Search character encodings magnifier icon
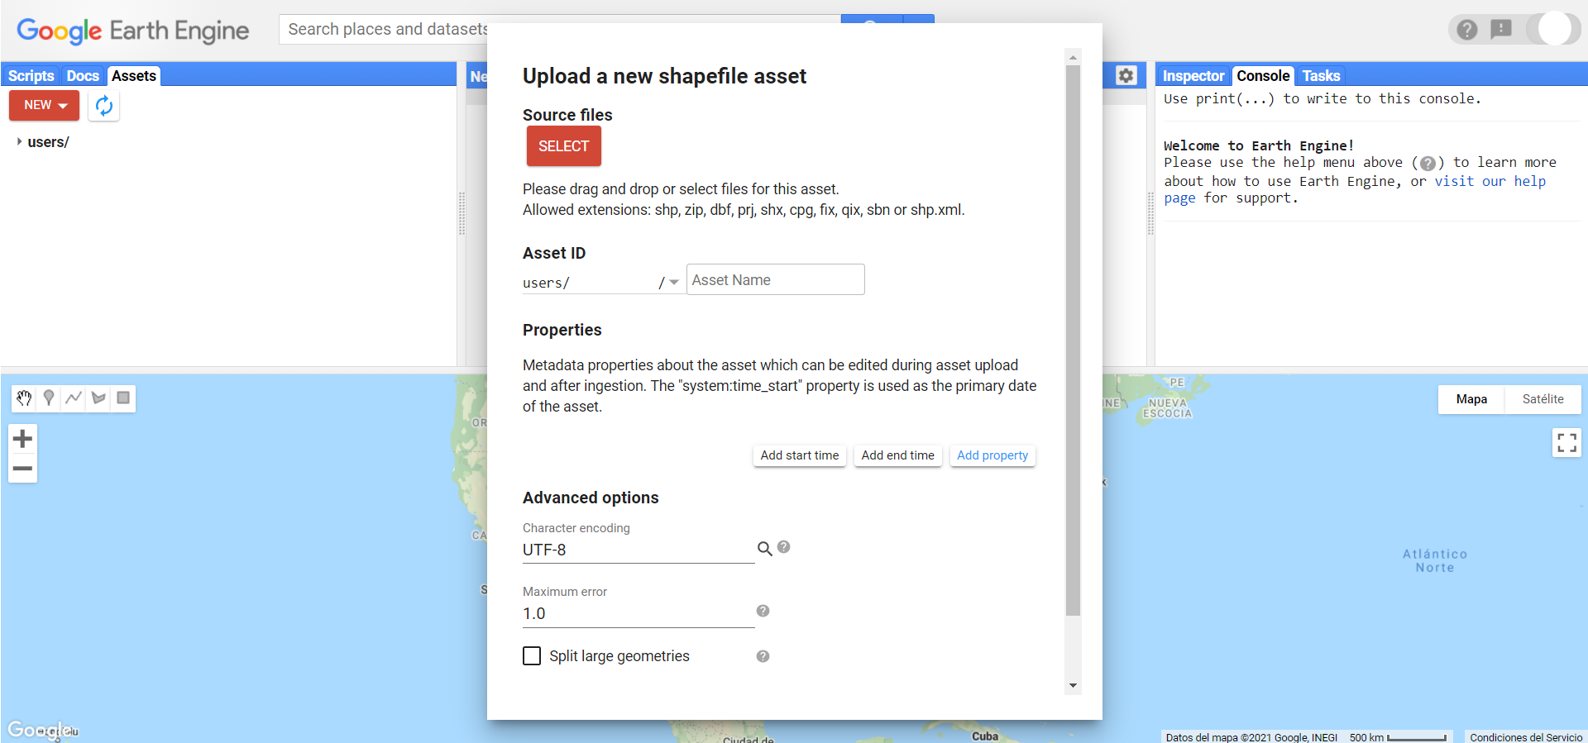 point(765,549)
